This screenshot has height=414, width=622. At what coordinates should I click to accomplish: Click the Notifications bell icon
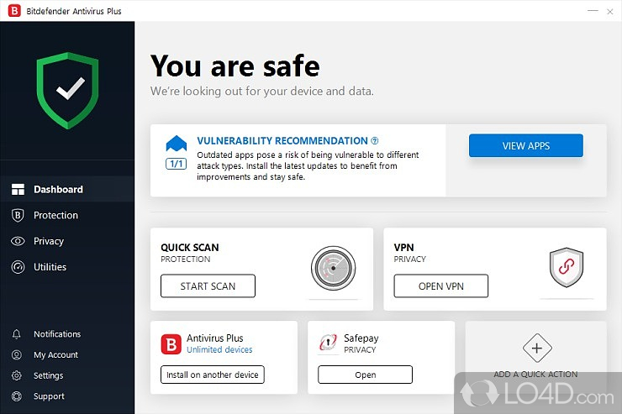pyautogui.click(x=16, y=334)
